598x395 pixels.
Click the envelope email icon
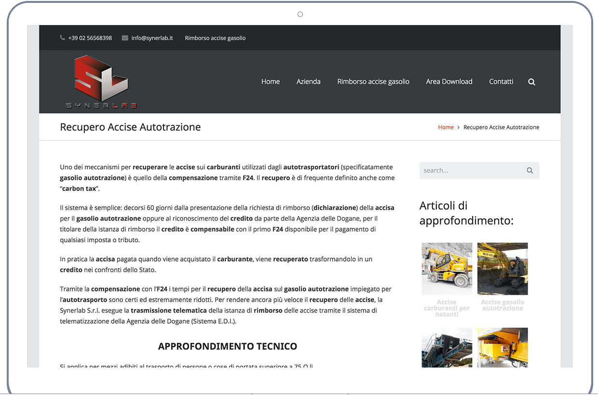(x=125, y=38)
